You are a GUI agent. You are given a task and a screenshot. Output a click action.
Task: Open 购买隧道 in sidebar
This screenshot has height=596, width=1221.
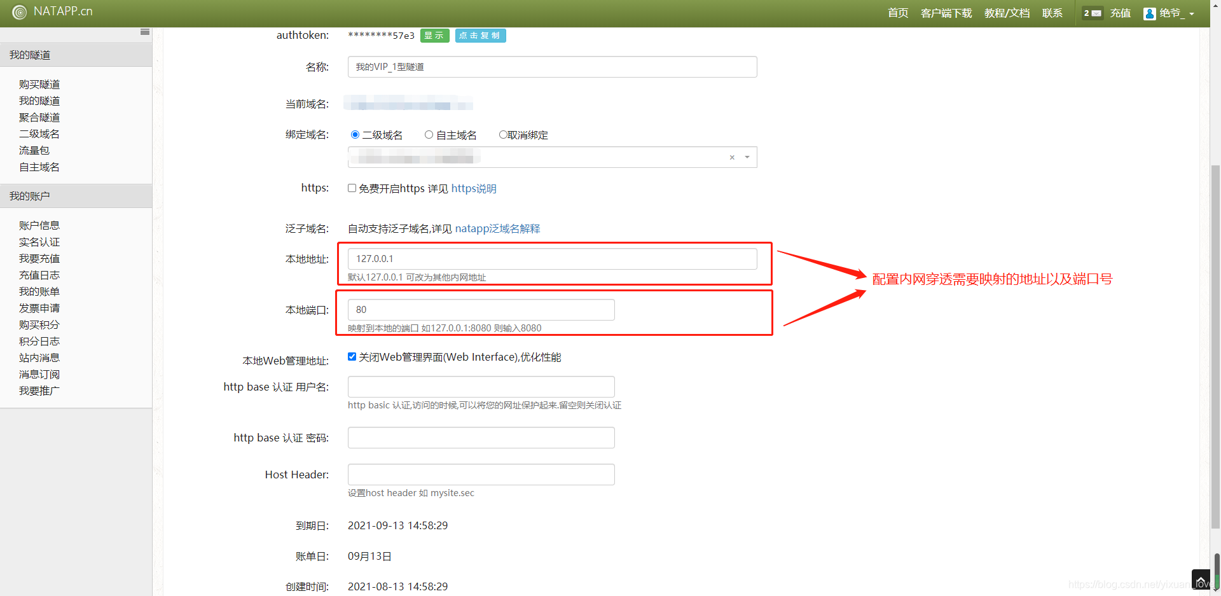(39, 85)
